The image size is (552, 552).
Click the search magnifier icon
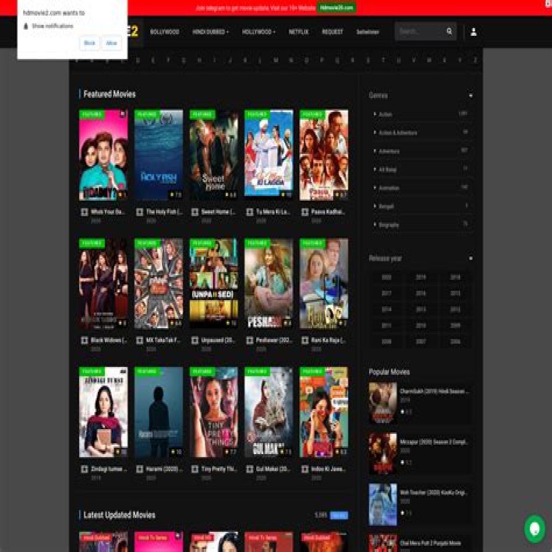(449, 31)
